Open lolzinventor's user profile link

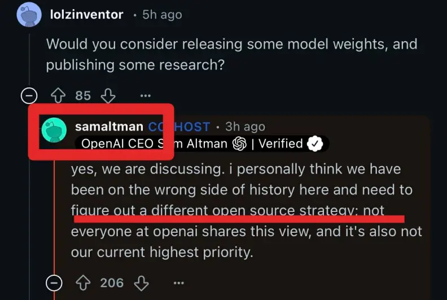[x=86, y=15]
